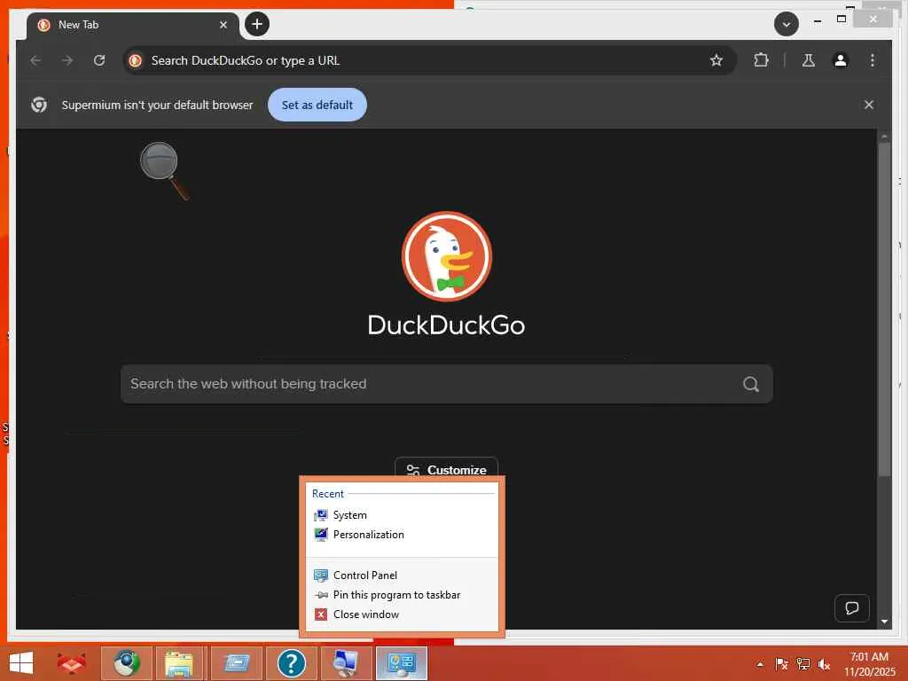Add a new tab with plus button
908x681 pixels.
[x=257, y=24]
